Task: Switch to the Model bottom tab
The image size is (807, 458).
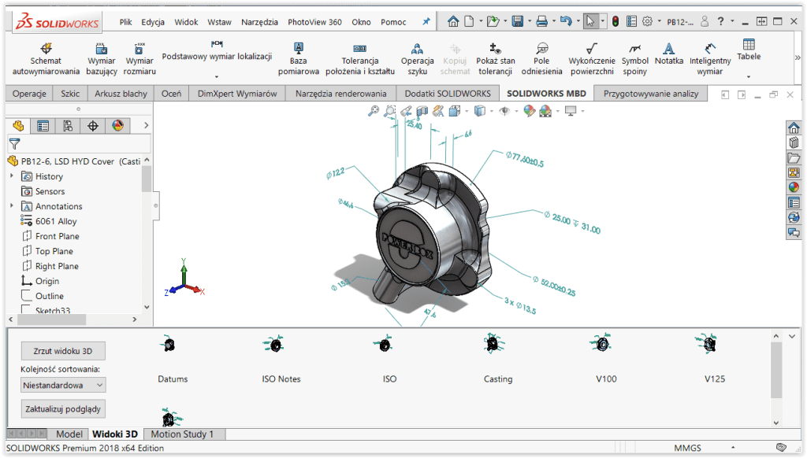Action: pyautogui.click(x=69, y=434)
